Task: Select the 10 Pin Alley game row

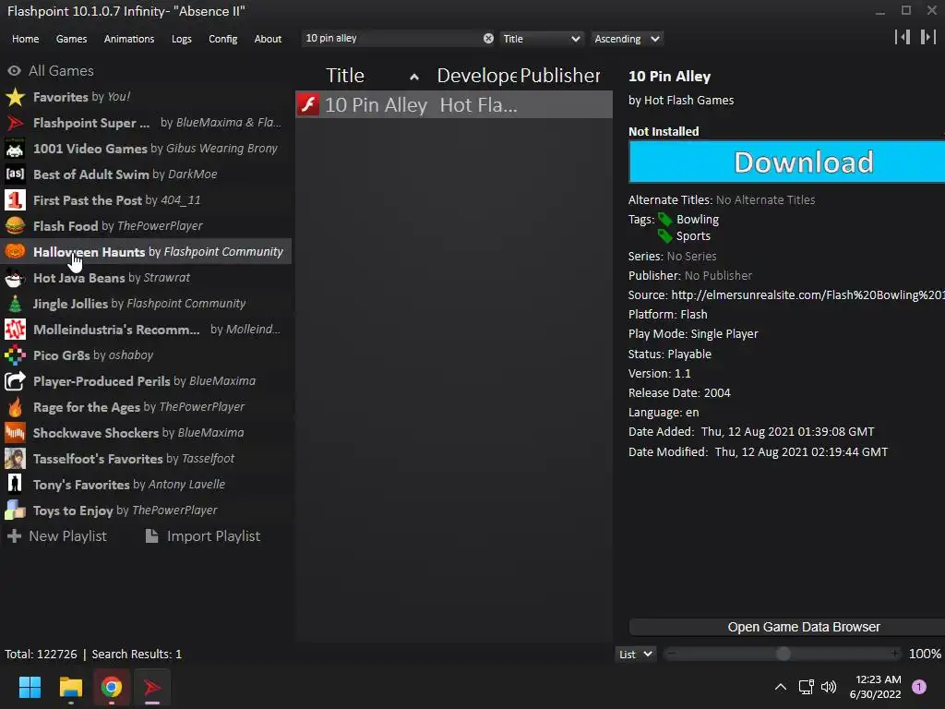Action: click(454, 105)
